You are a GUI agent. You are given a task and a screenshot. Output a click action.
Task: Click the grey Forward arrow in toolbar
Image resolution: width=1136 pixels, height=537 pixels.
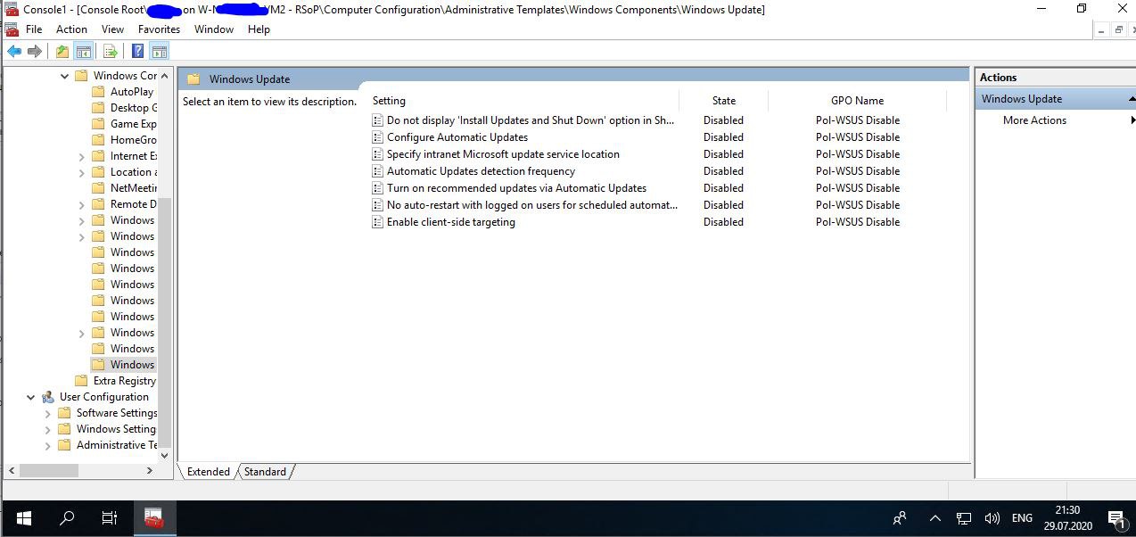pyautogui.click(x=35, y=51)
